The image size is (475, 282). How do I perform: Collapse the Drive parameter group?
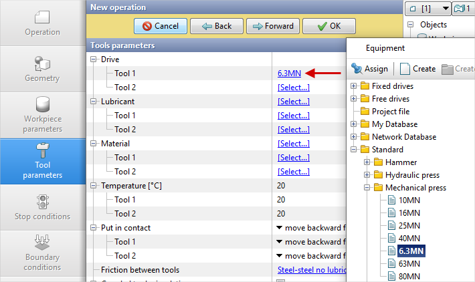[x=94, y=59]
